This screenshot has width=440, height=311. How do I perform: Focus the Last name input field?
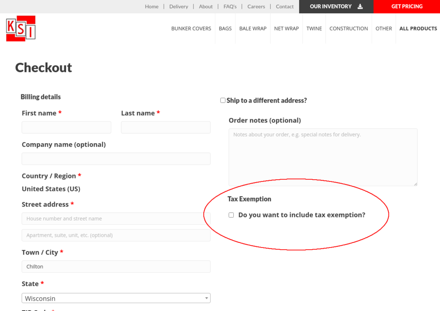click(165, 127)
